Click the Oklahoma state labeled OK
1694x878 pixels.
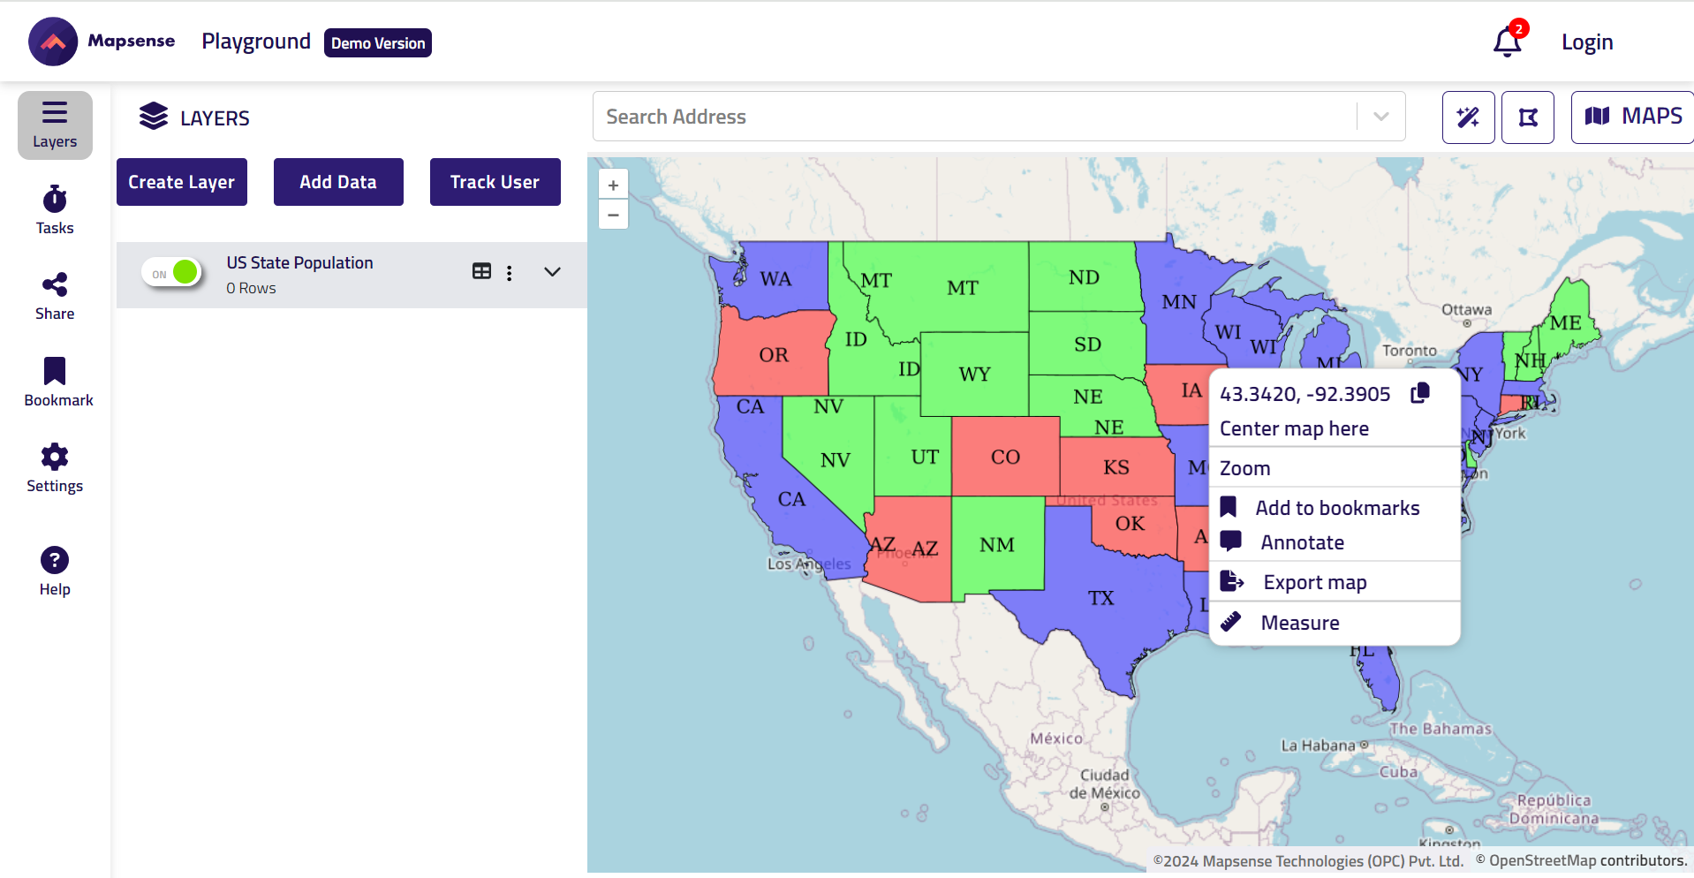1130,523
